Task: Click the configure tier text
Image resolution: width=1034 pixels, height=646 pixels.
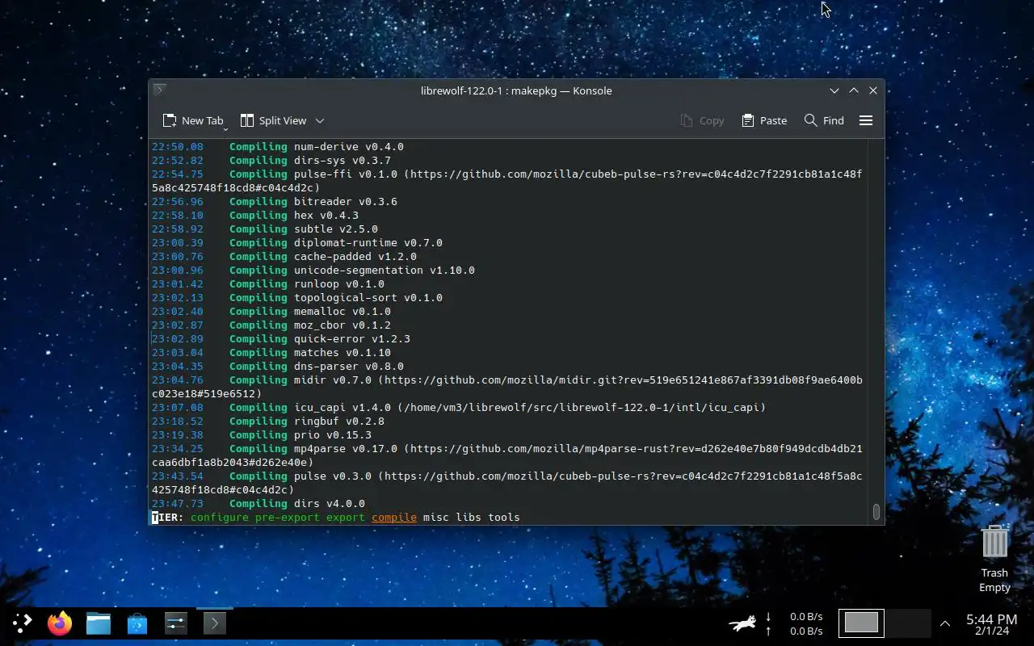Action: 220,517
